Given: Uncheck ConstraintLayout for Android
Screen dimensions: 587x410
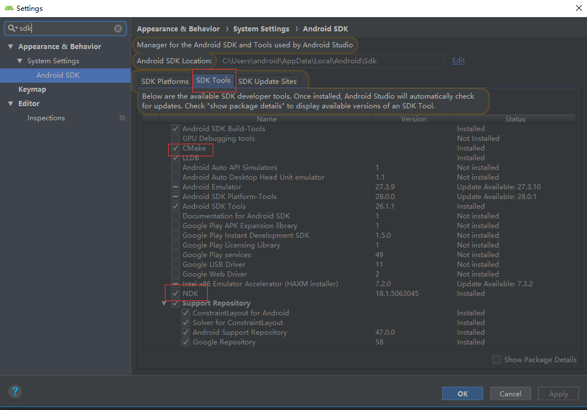Looking at the screenshot, I should tap(186, 312).
